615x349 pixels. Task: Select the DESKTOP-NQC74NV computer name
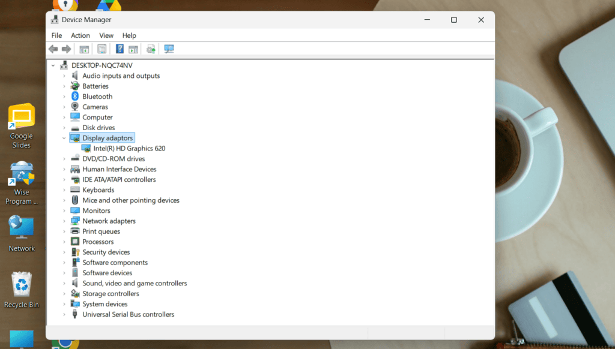point(102,65)
